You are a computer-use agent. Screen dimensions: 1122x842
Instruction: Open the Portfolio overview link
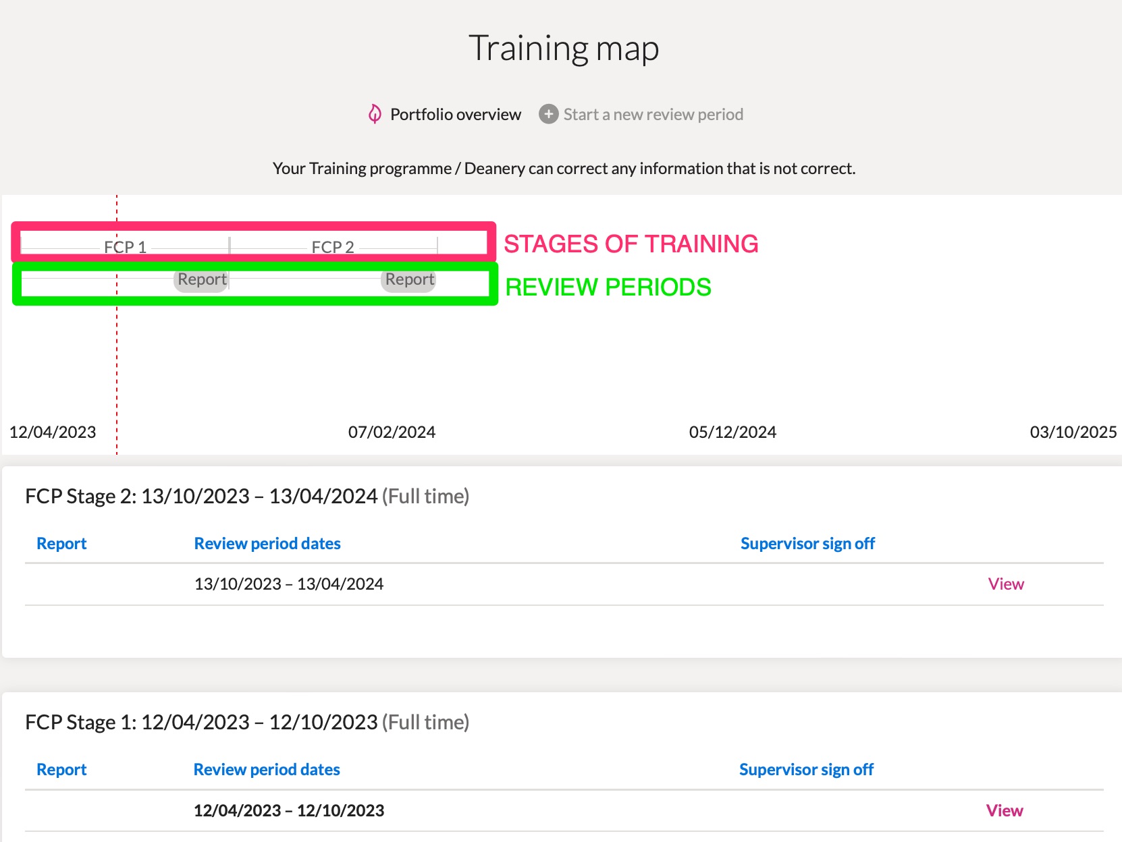456,114
